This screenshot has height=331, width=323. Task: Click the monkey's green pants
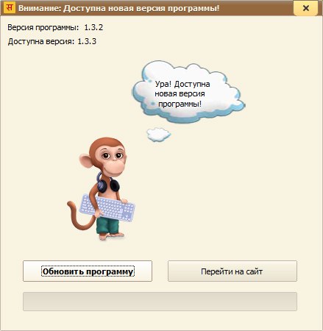coord(107,225)
